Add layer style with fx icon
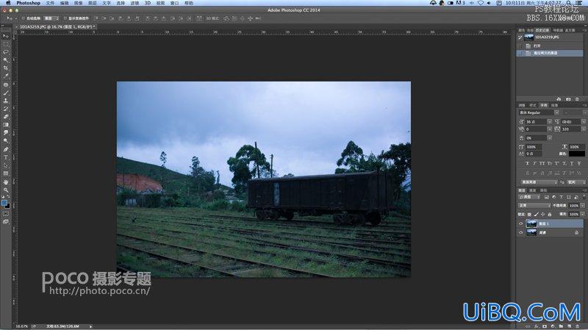588x330 pixels. (x=537, y=326)
